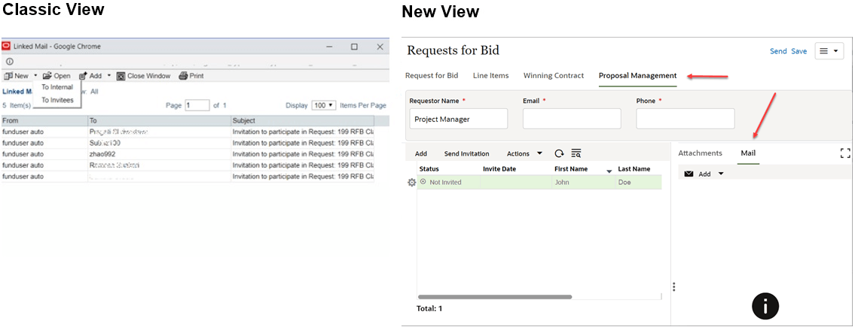Click the First Name column header
The image size is (855, 327).
click(x=571, y=169)
